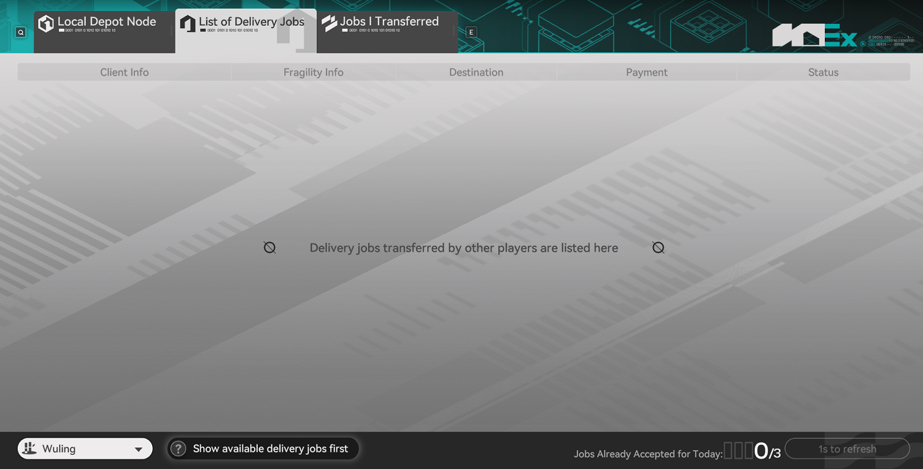The height and width of the screenshot is (469, 923).
Task: Click the Payment column header
Action: (647, 72)
